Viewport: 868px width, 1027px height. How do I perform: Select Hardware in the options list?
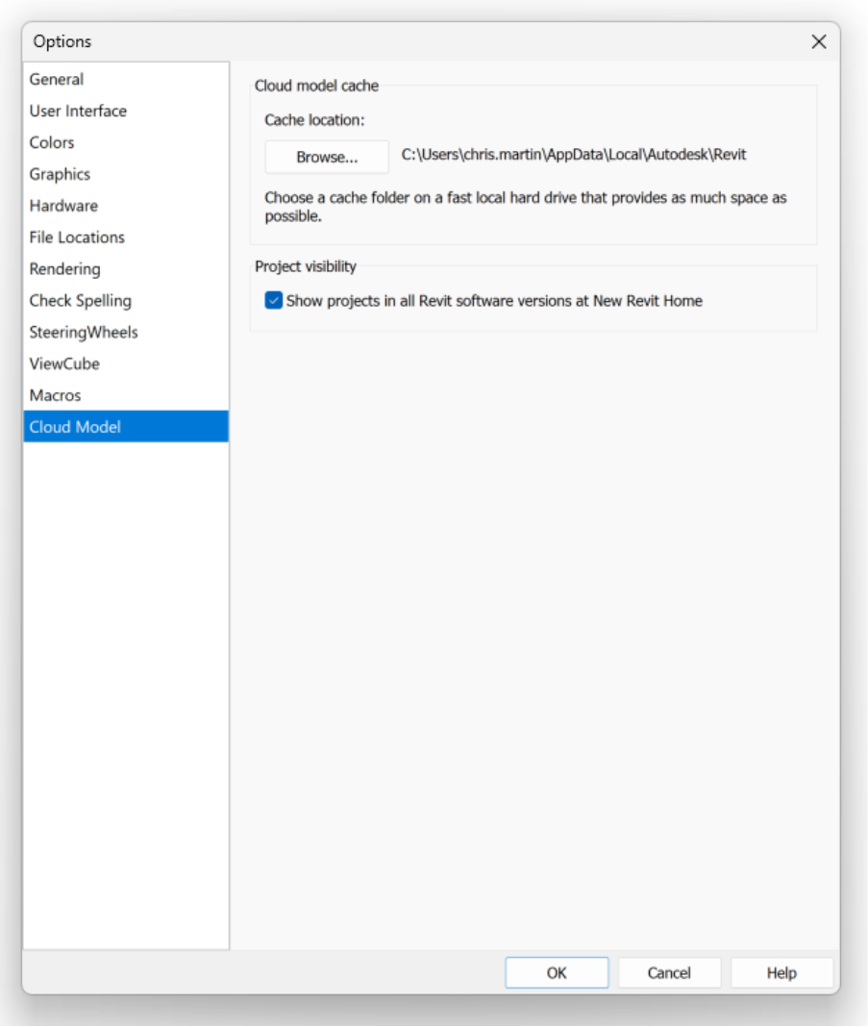tap(126, 206)
